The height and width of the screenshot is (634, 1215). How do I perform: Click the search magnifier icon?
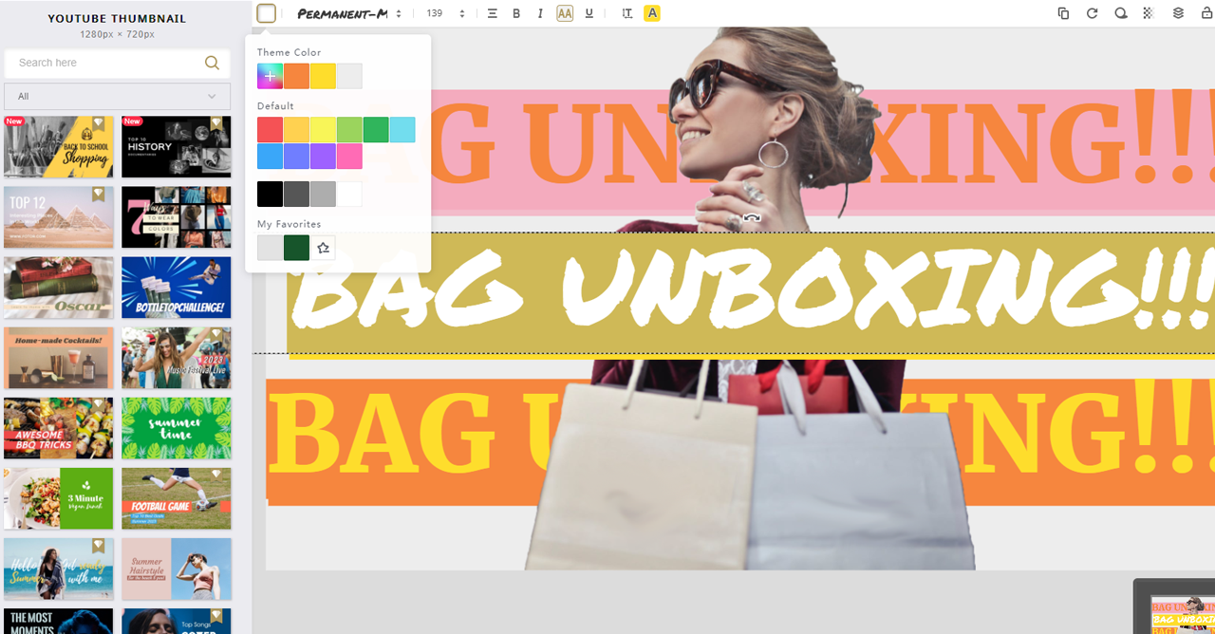coord(213,63)
